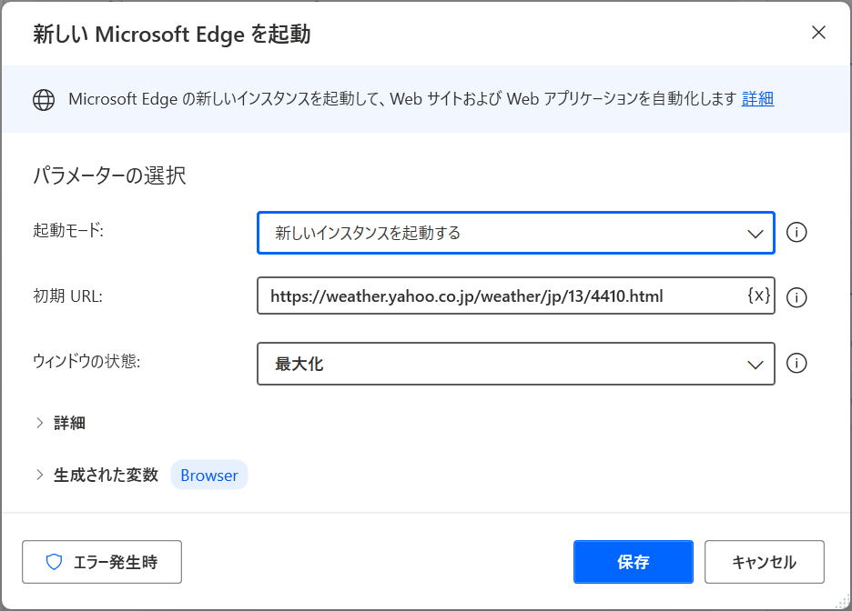852x611 pixels.
Task: Click the Browser variable chip
Action: click(x=209, y=475)
